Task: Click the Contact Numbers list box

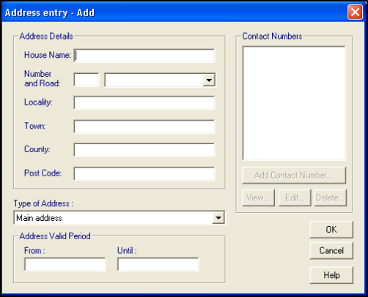Action: 294,103
